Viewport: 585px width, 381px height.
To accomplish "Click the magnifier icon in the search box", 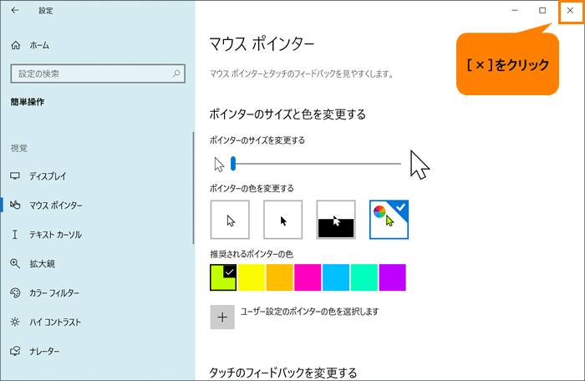I will pyautogui.click(x=176, y=74).
